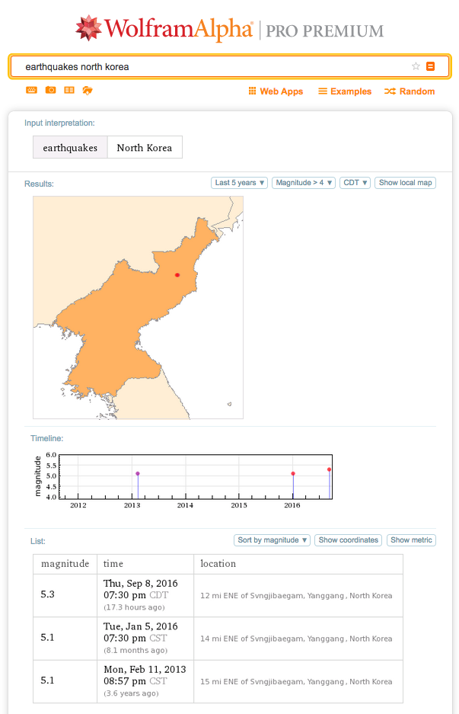Open the 'Magnitude > 4' dropdown
This screenshot has width=459, height=714.
tap(304, 183)
